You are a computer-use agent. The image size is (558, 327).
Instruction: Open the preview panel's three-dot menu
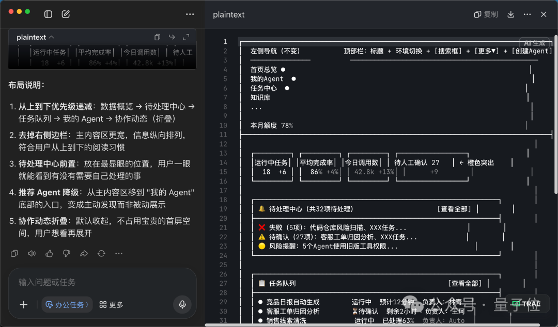528,14
